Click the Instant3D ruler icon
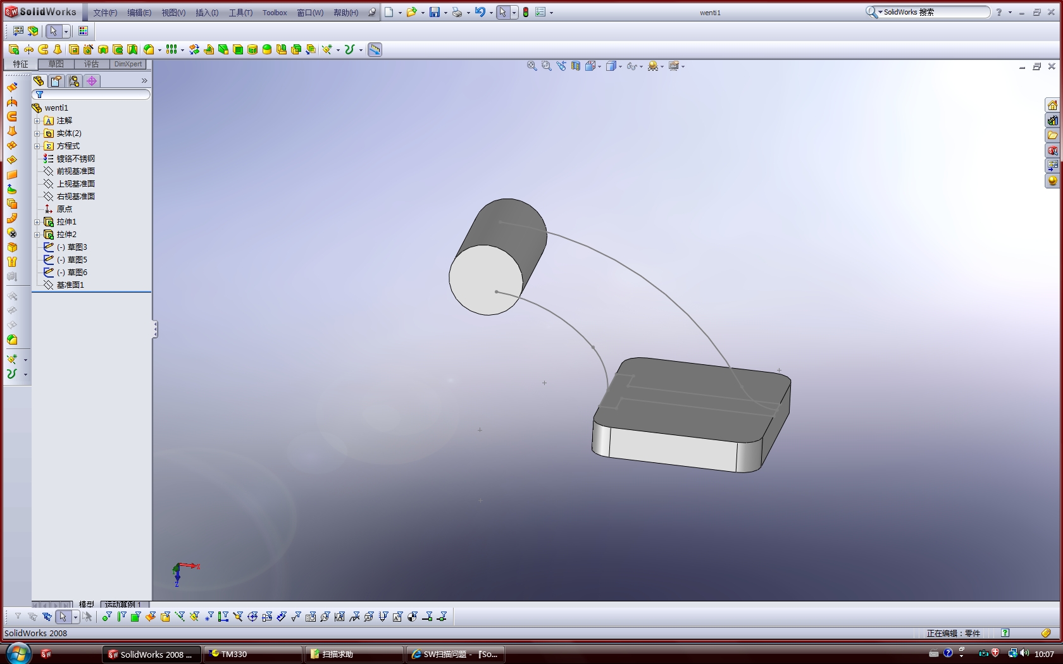 coord(375,49)
